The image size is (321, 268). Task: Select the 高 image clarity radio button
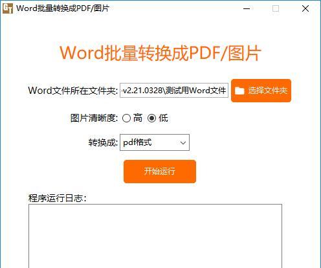click(126, 118)
